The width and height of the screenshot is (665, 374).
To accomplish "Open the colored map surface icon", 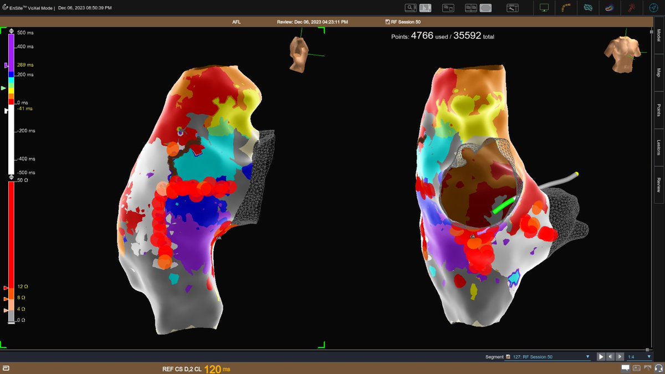I will click(x=610, y=8).
